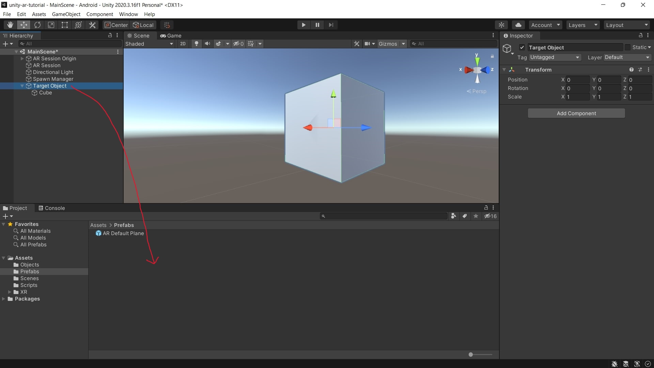The height and width of the screenshot is (368, 654).
Task: Search by label icon in Project
Action: point(465,216)
